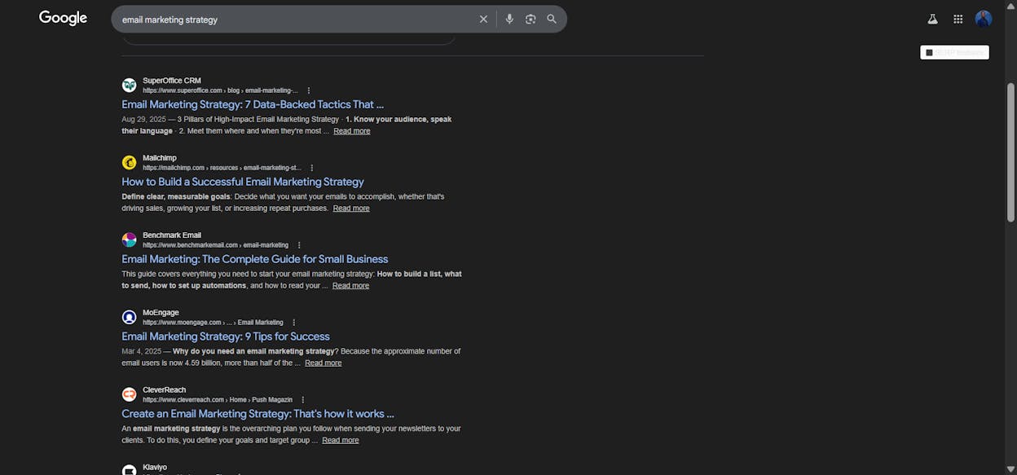The image size is (1017, 475).
Task: Click the cleverreach.com URL breadcrumb
Action: 218,400
